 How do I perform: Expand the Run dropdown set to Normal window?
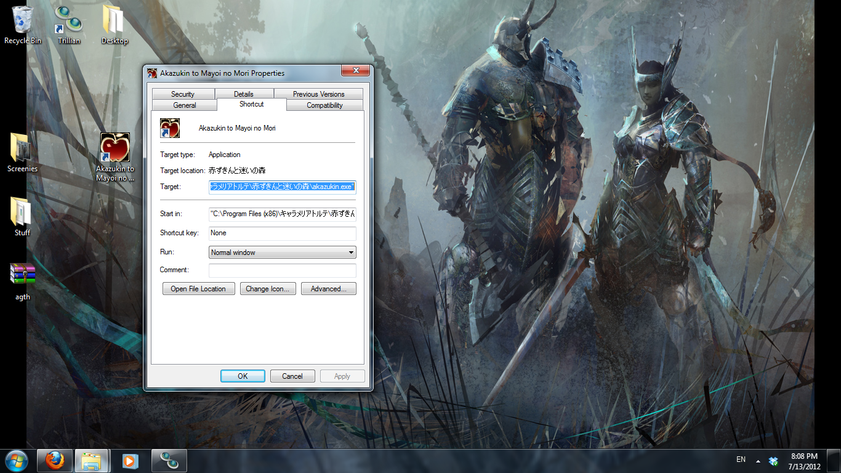pos(283,252)
